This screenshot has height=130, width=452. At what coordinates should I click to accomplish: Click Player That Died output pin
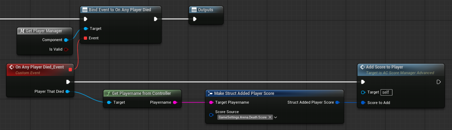[68, 91]
